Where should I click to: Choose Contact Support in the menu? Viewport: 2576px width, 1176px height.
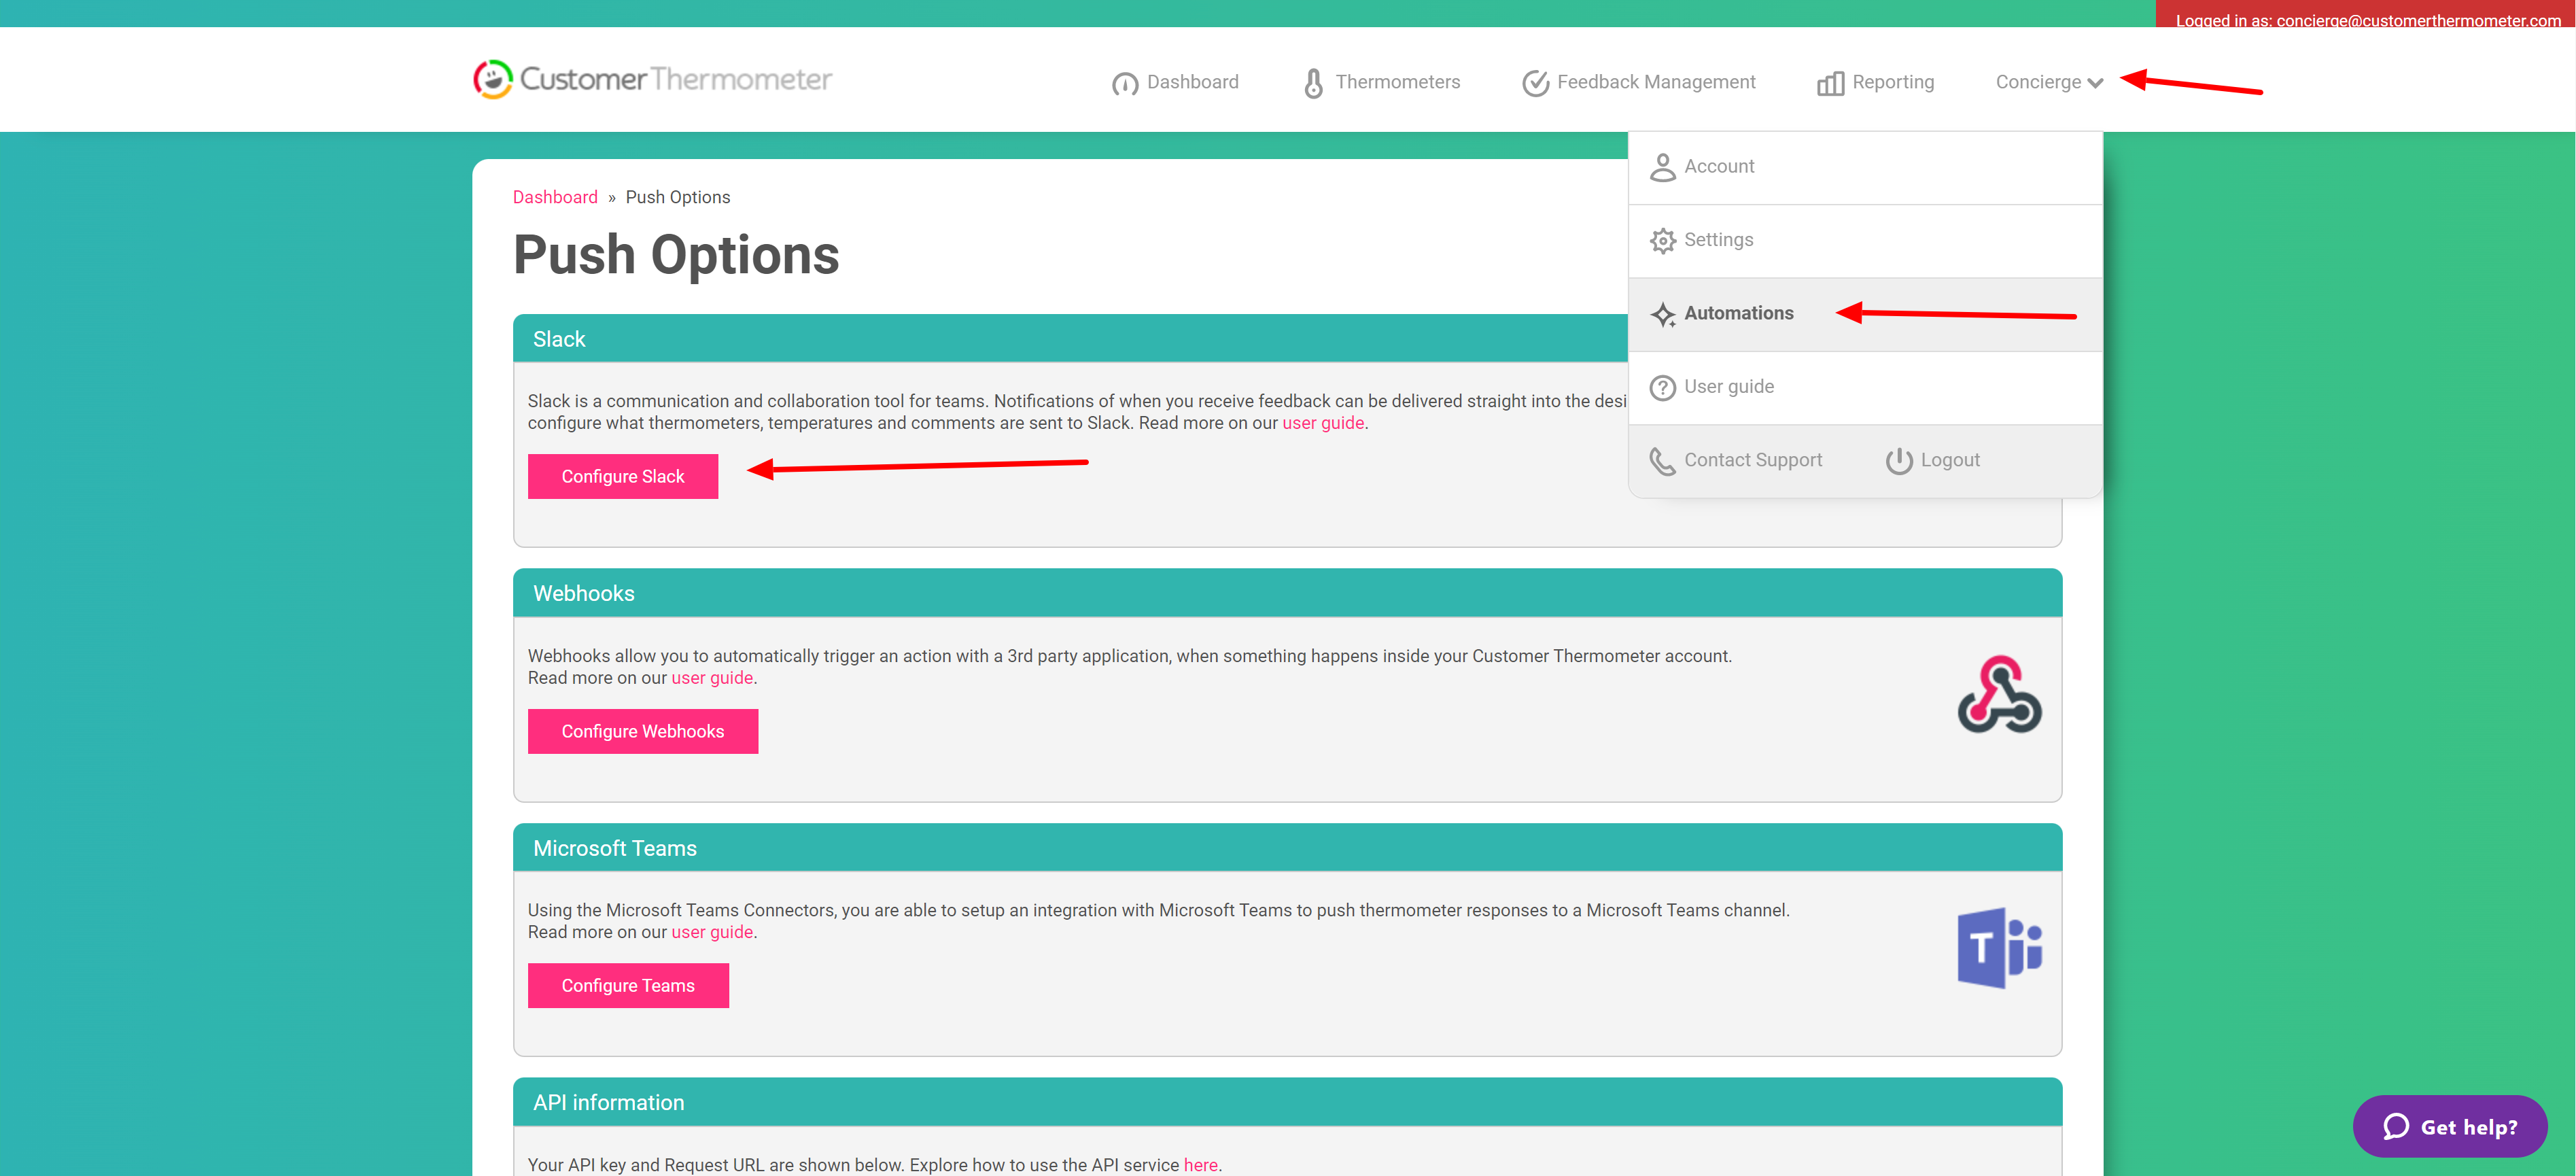1736,460
